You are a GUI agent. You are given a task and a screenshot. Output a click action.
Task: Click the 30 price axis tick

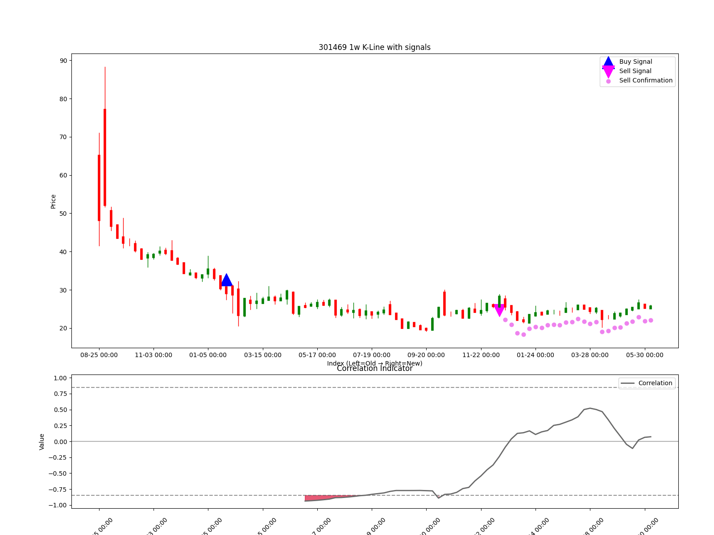[x=63, y=290]
